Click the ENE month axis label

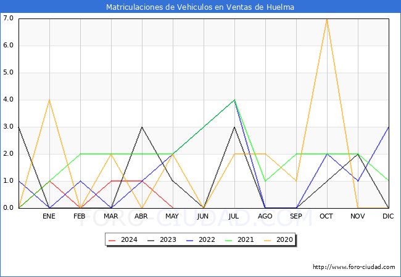[x=49, y=216]
